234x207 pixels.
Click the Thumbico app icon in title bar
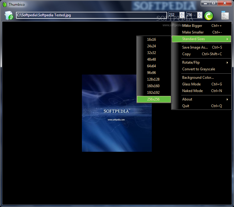point(5,5)
